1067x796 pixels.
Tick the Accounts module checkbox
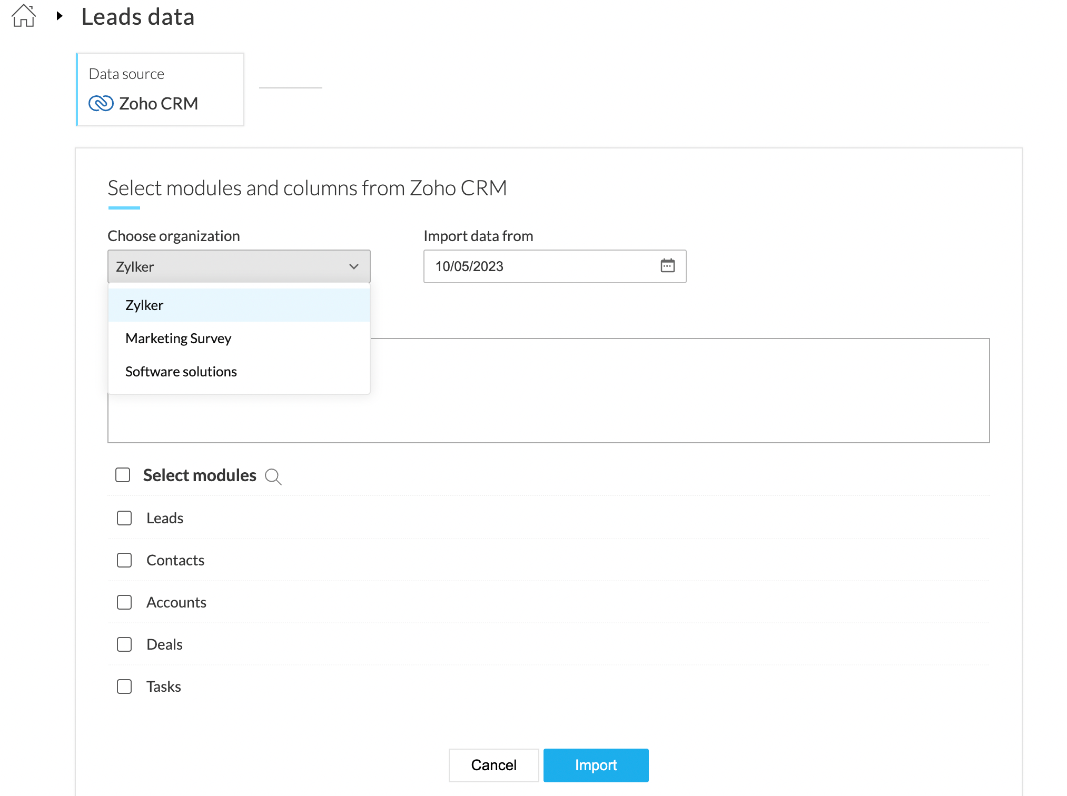coord(124,602)
